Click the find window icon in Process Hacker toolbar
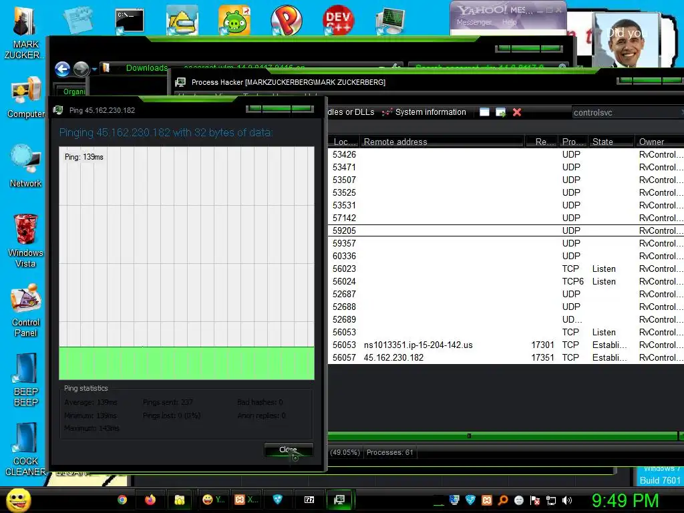 pos(484,112)
